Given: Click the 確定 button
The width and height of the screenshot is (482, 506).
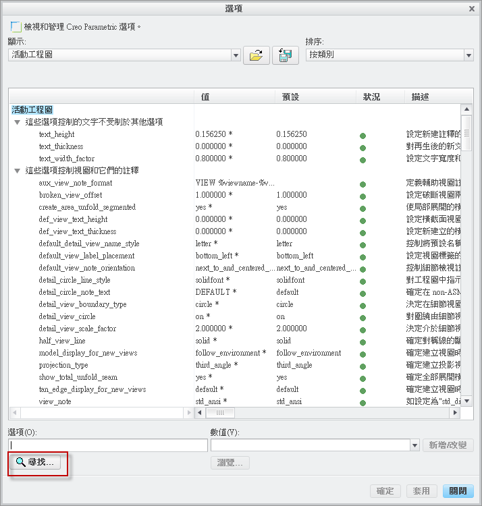Looking at the screenshot, I should click(385, 491).
